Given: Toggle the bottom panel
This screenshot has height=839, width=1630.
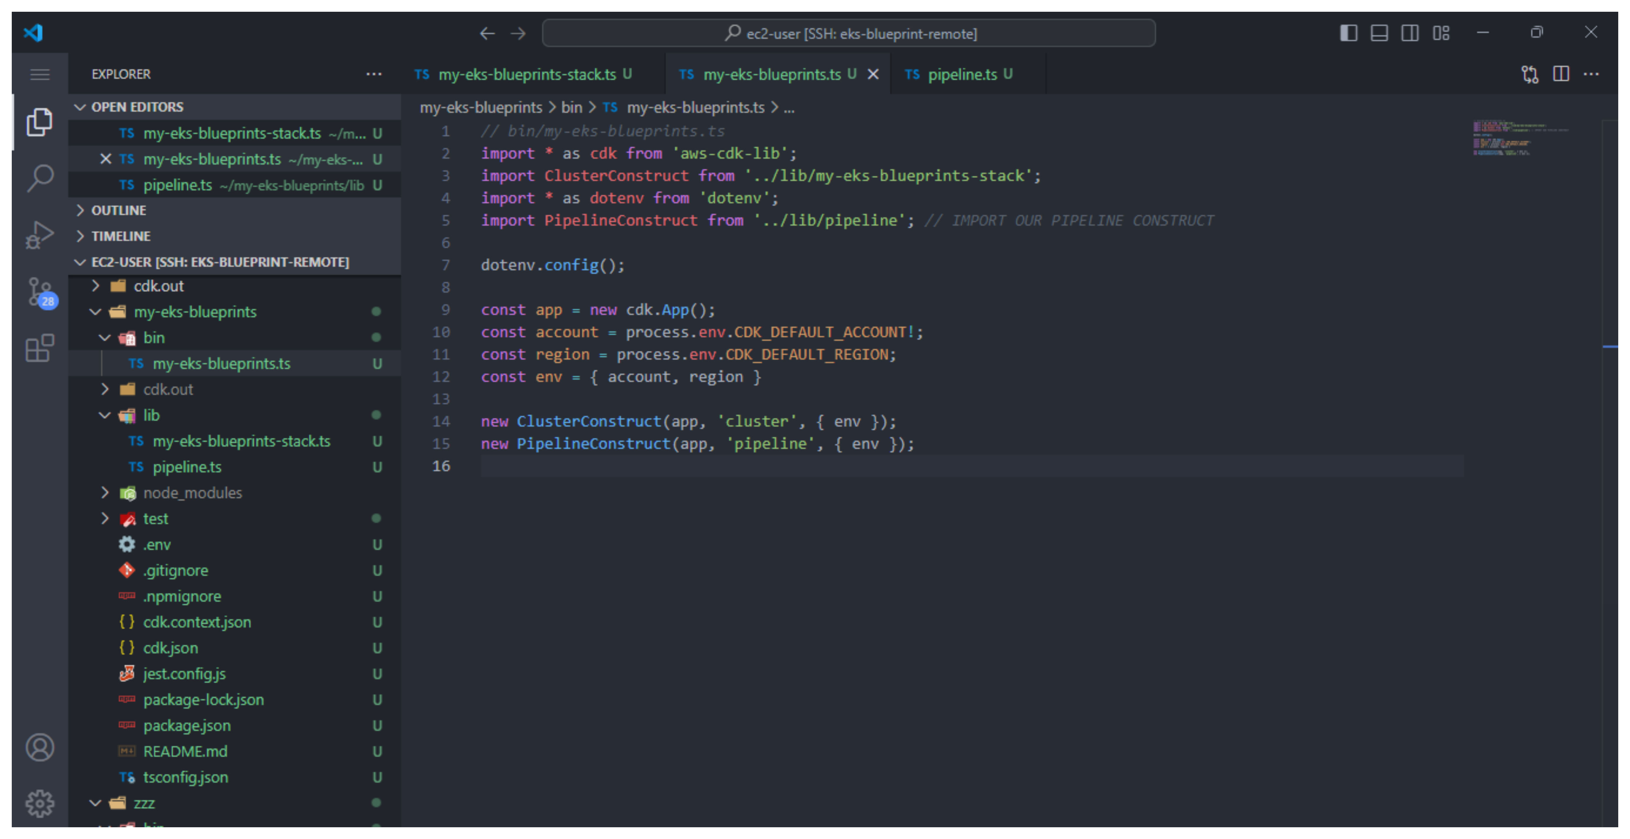Looking at the screenshot, I should (1380, 33).
